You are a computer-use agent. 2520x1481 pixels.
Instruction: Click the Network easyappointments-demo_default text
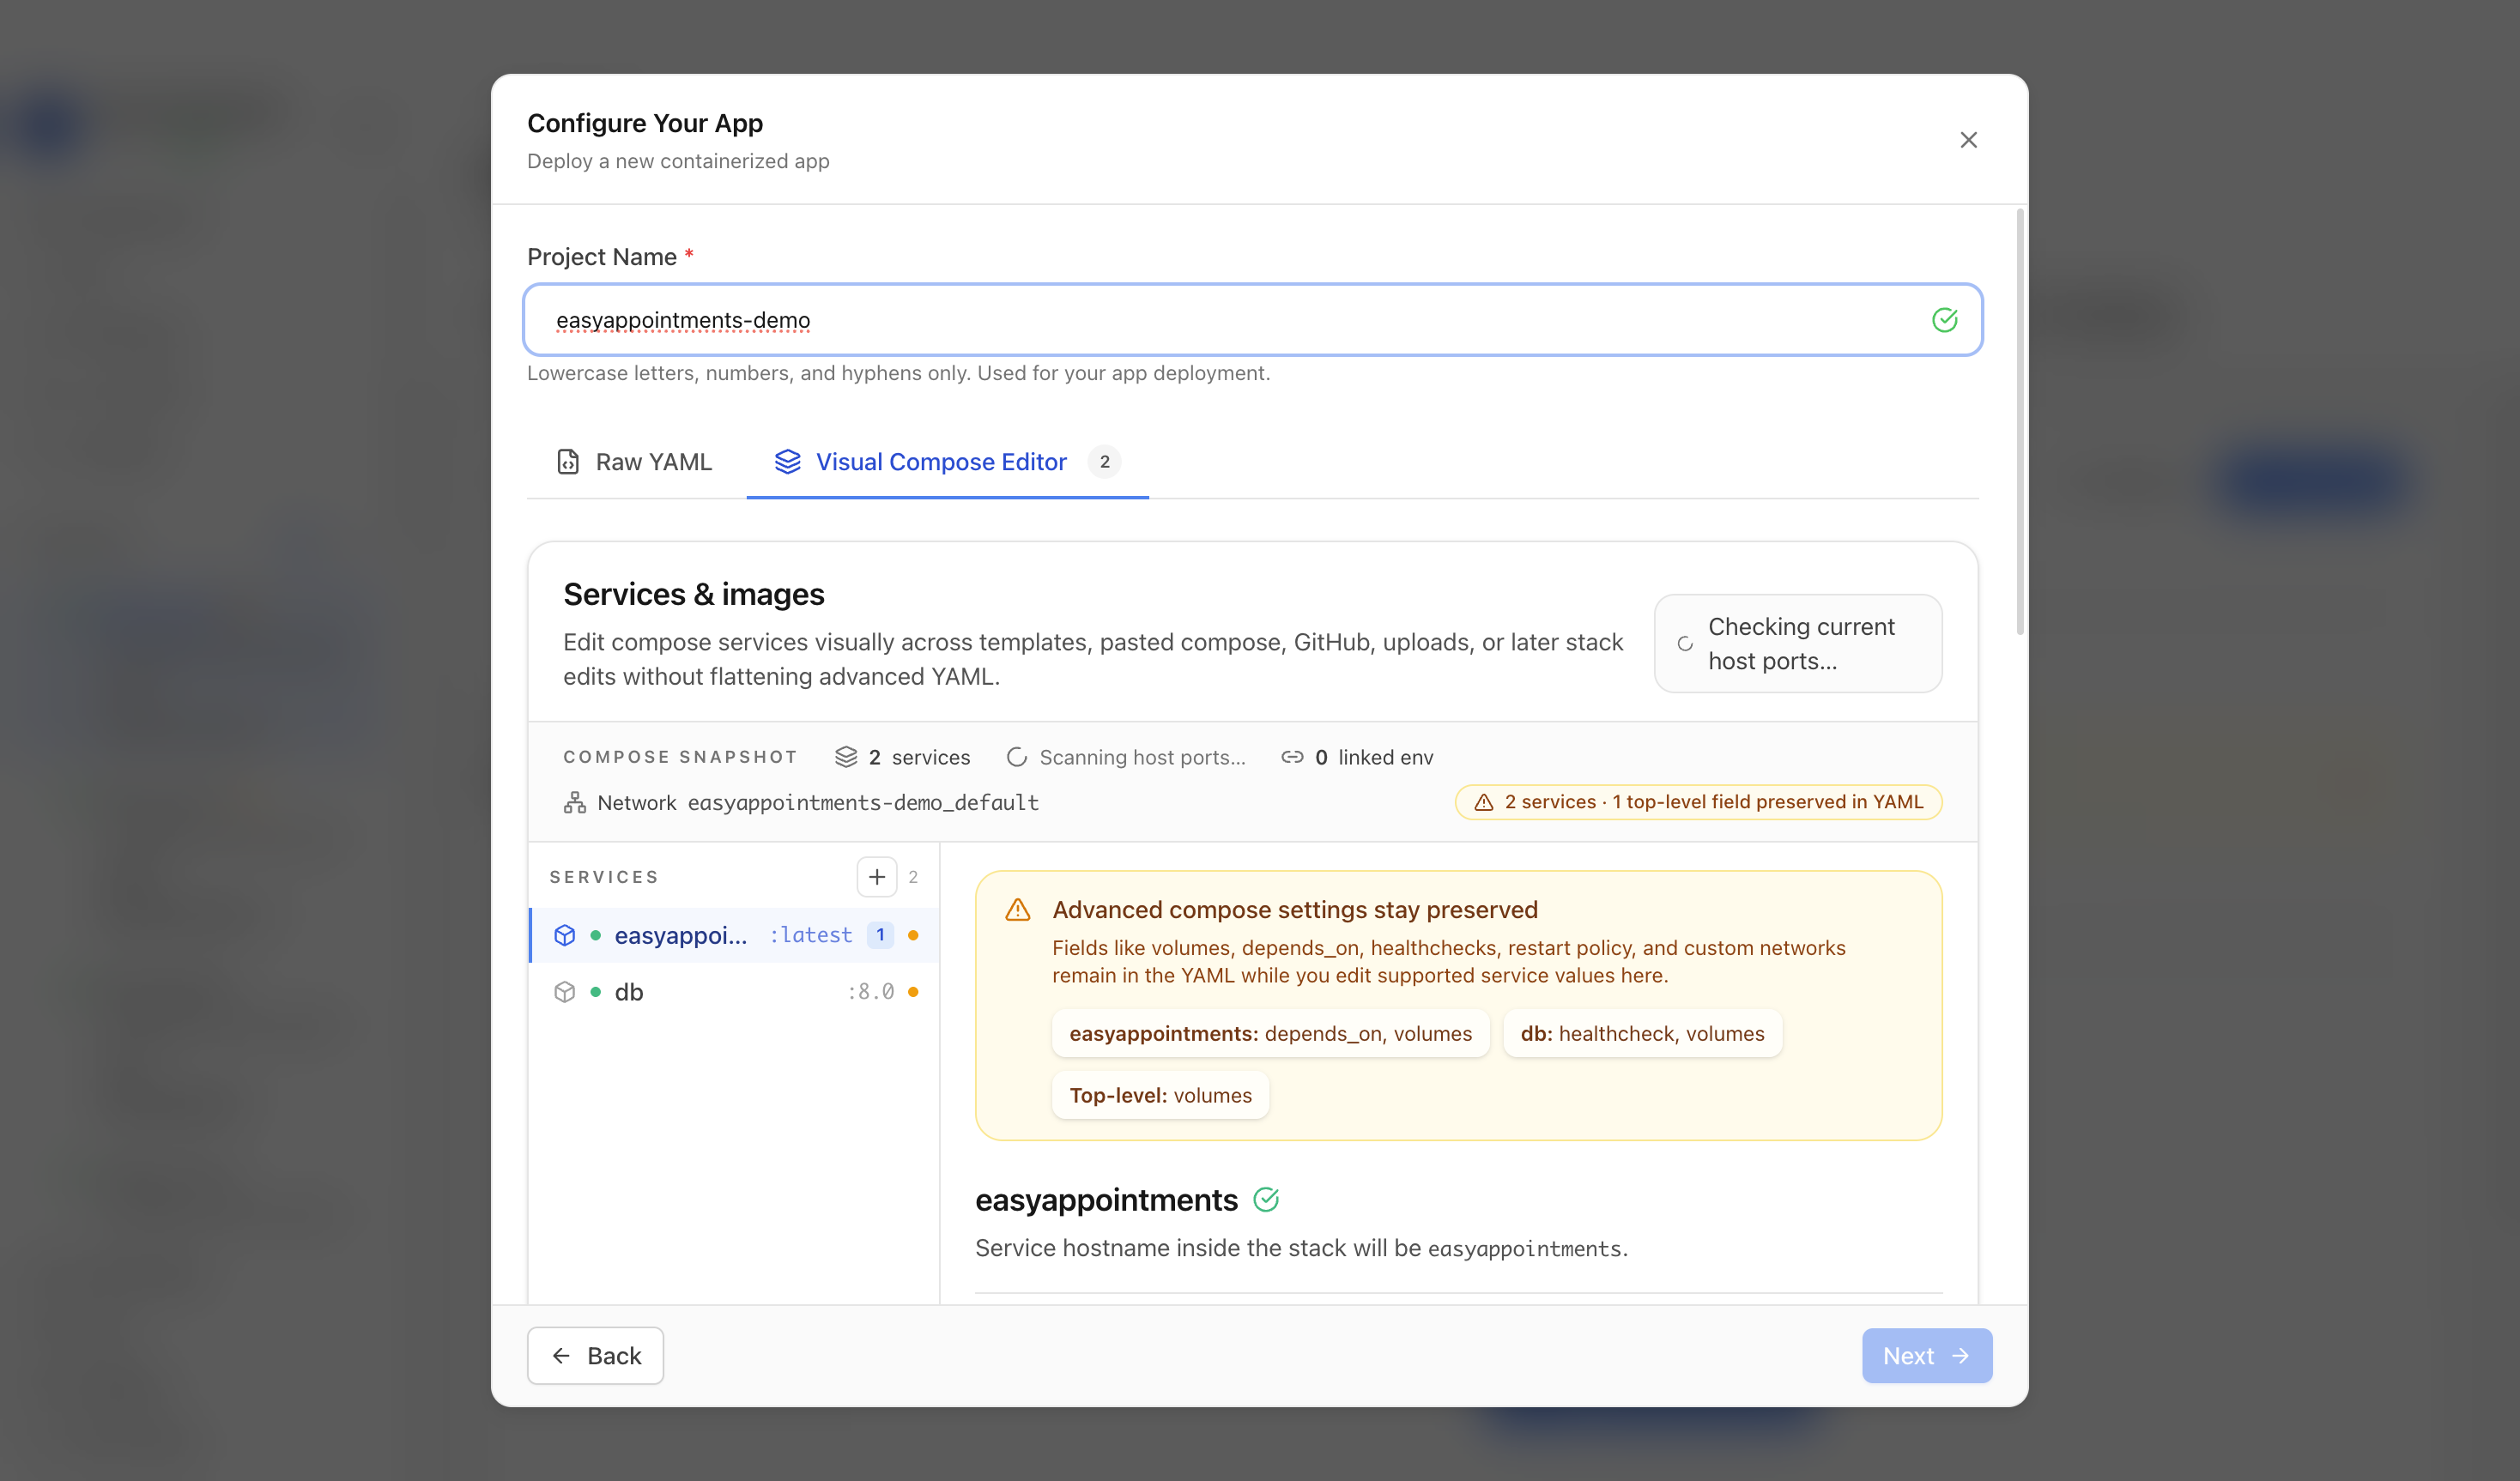click(818, 803)
